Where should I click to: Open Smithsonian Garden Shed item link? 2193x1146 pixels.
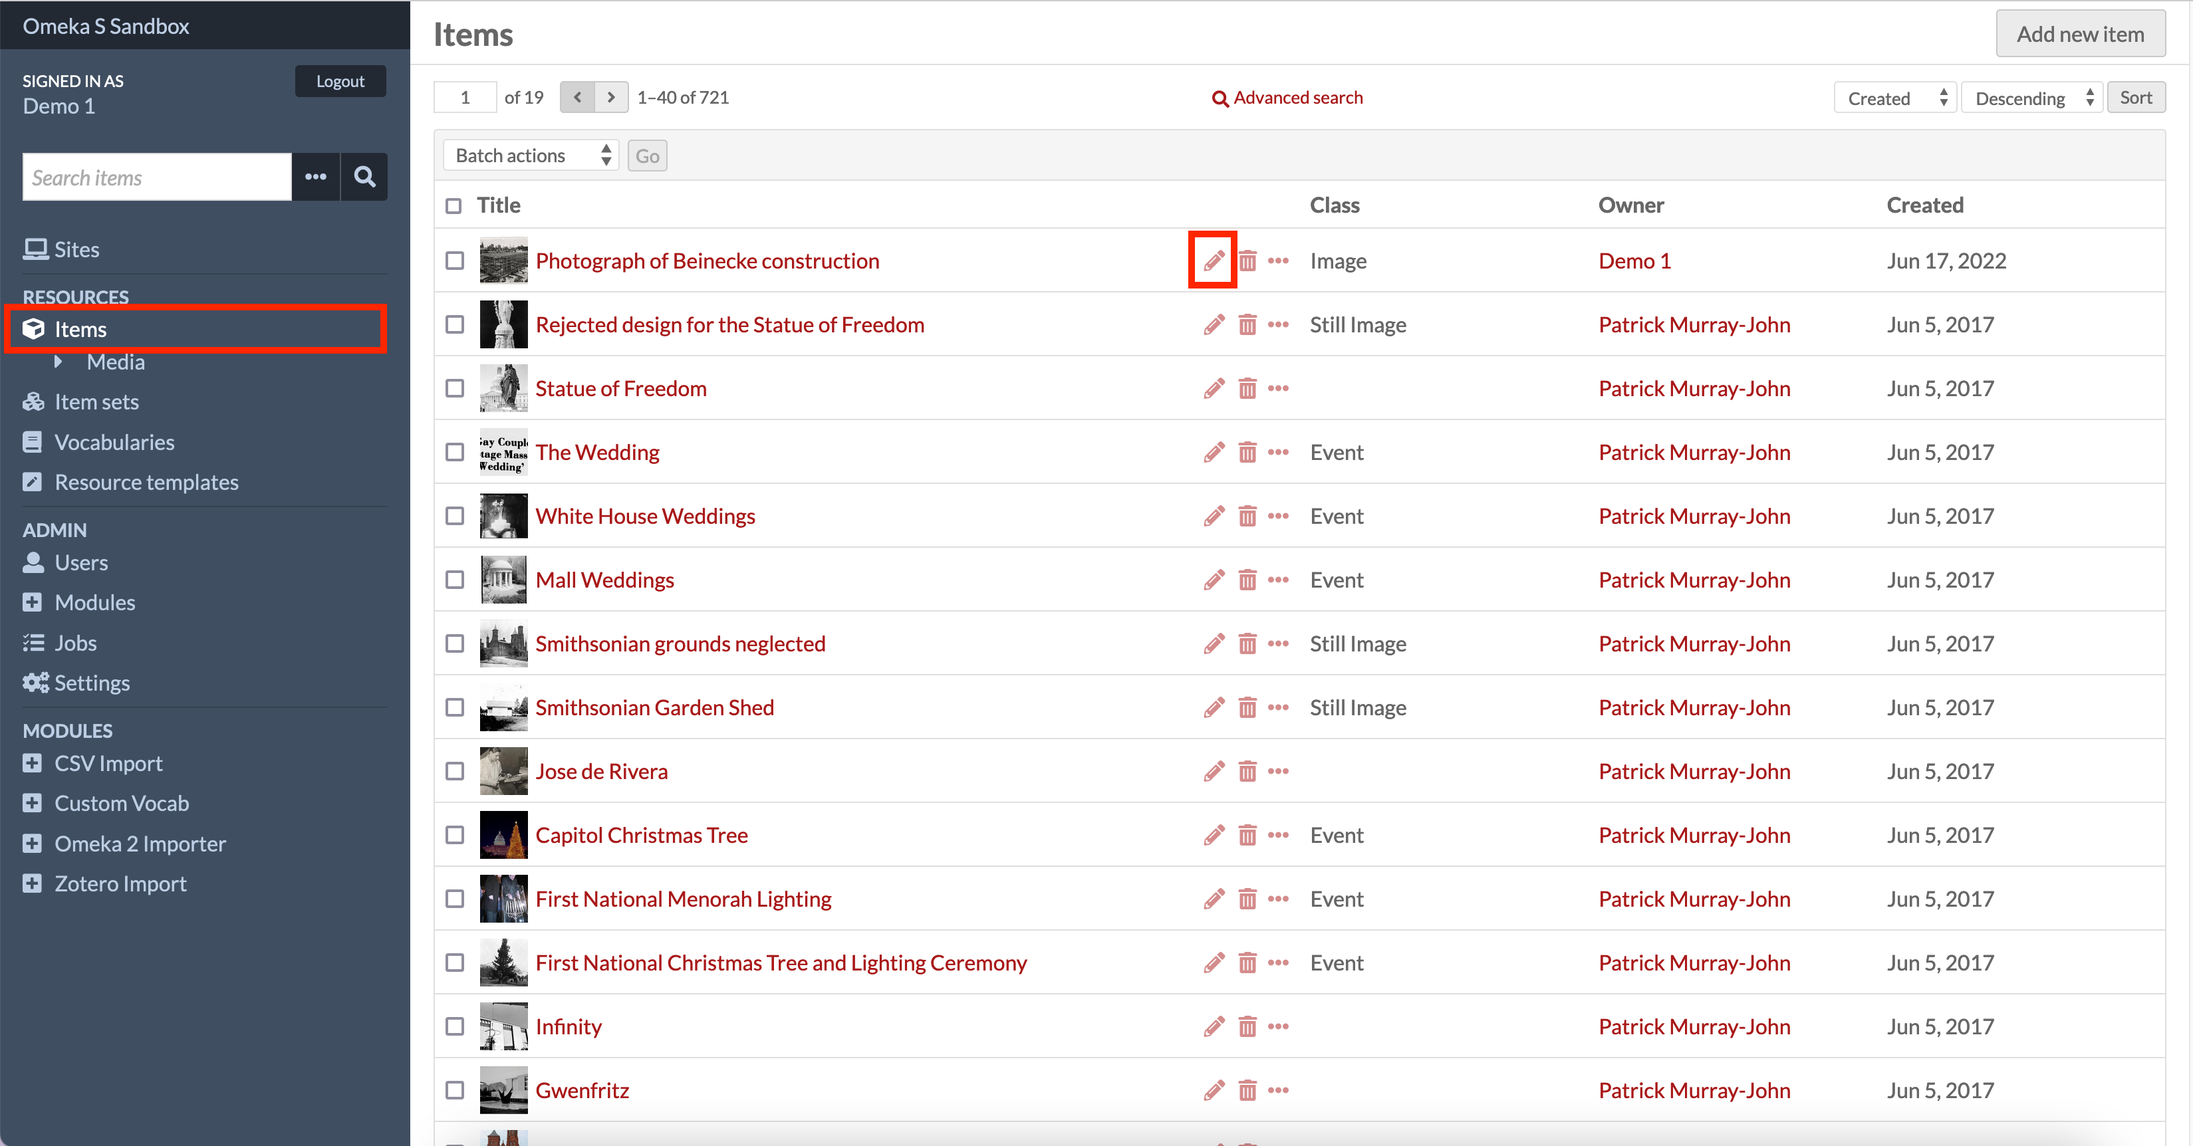point(655,707)
